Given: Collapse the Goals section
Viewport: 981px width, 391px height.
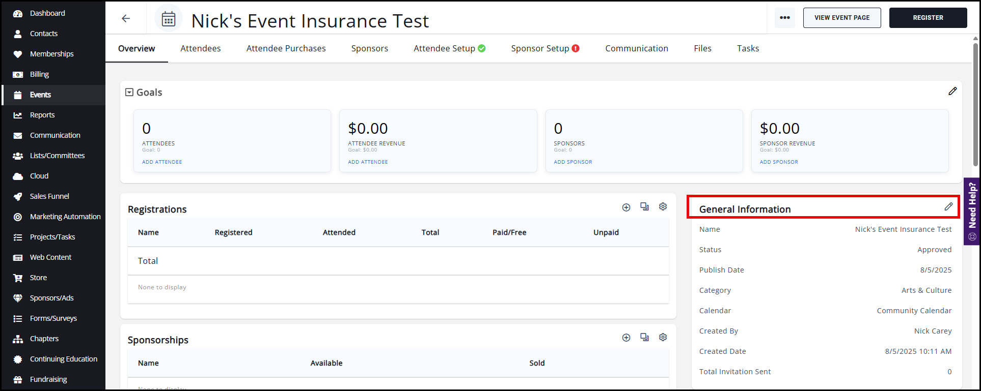Looking at the screenshot, I should pyautogui.click(x=129, y=93).
